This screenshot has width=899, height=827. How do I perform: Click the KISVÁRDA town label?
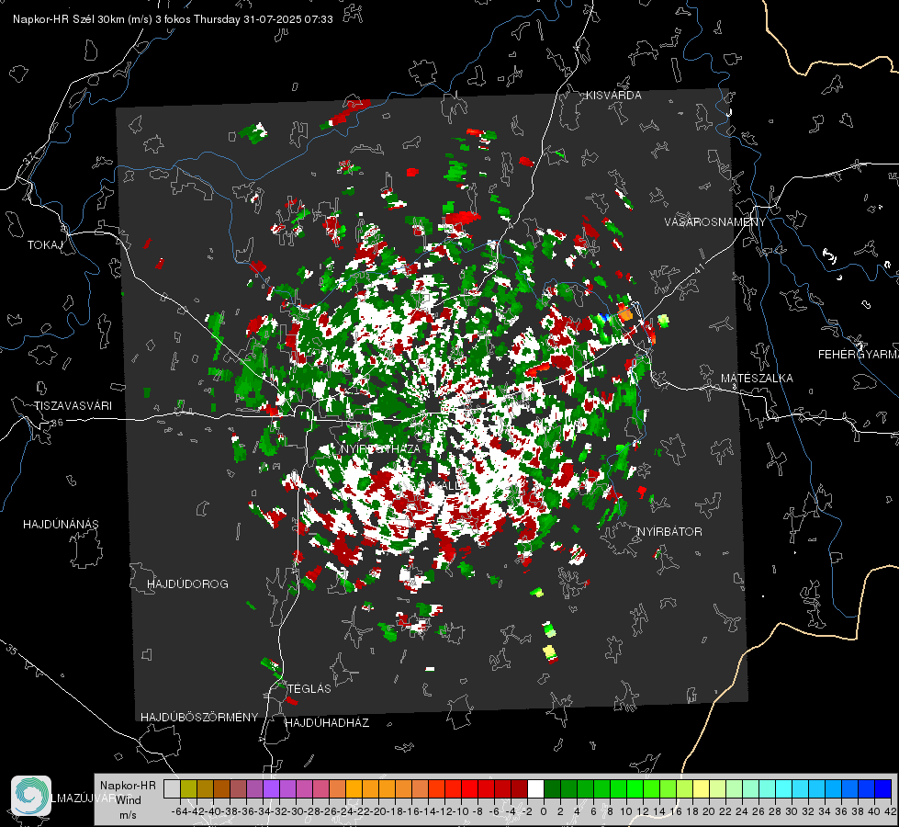click(613, 96)
